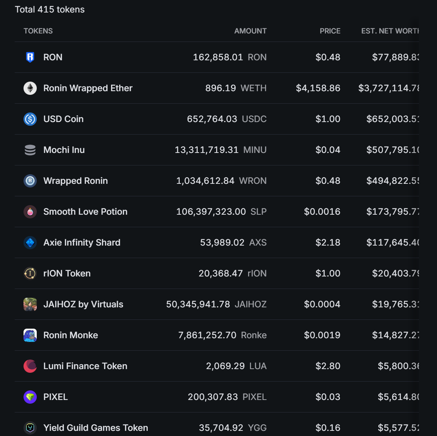The height and width of the screenshot is (436, 437).
Task: Click the PIXEL gem icon
Action: [x=30, y=397]
